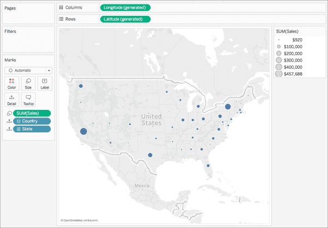Image resolution: width=328 pixels, height=228 pixels.
Task: Select the $100,000 size legend item
Action: (x=290, y=48)
